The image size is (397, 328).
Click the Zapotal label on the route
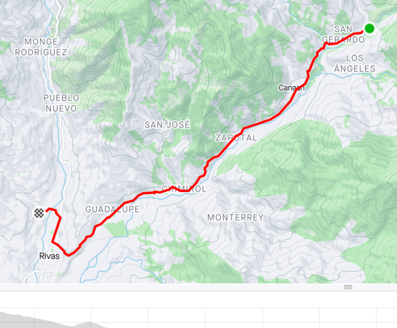tap(236, 138)
